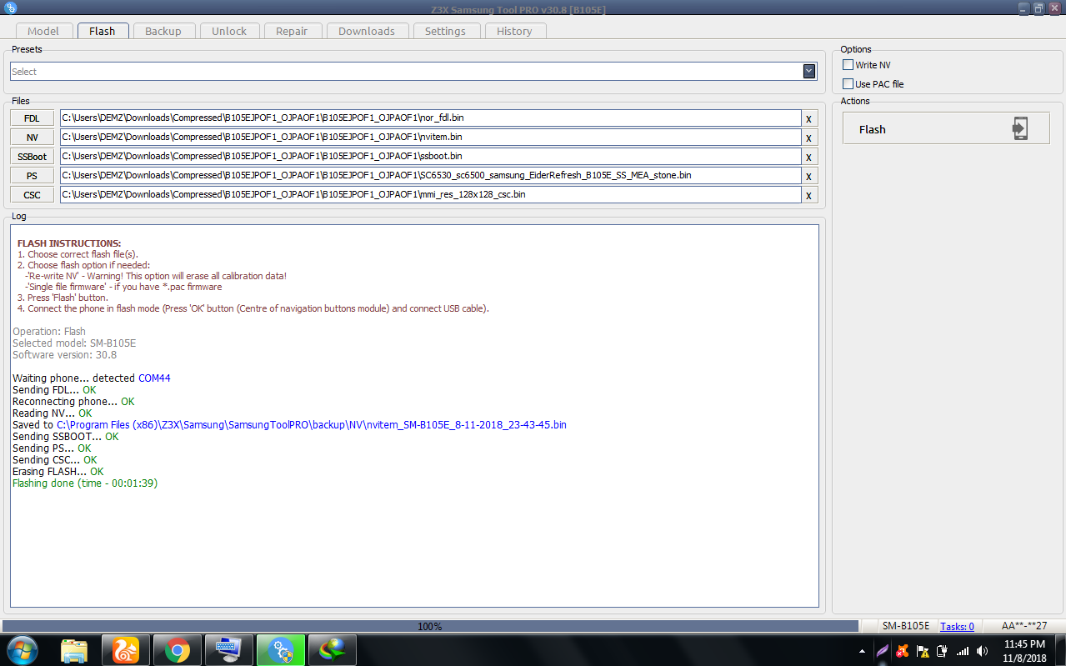Open the Backup tab
Viewport: 1066px width, 666px height.
[163, 31]
